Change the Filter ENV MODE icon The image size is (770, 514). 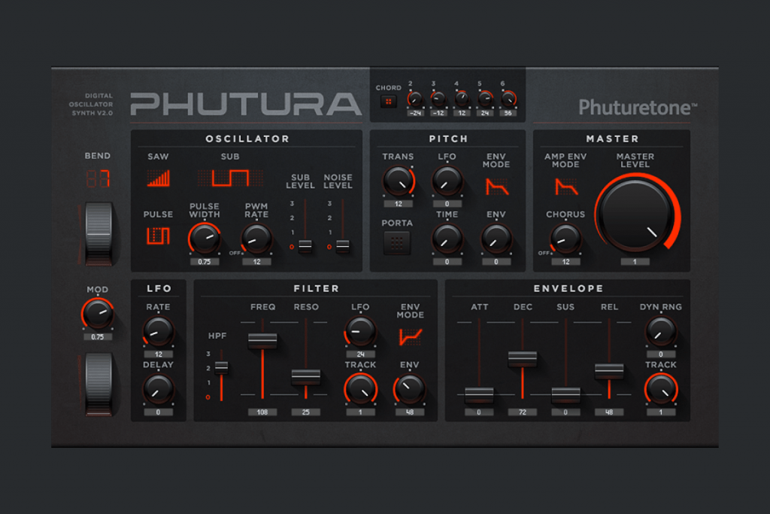point(410,336)
